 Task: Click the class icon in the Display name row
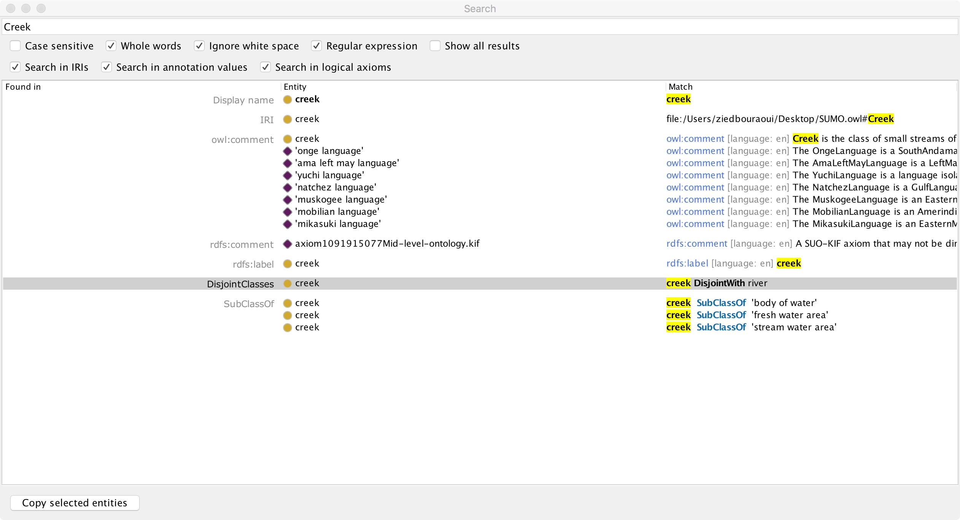tap(288, 100)
